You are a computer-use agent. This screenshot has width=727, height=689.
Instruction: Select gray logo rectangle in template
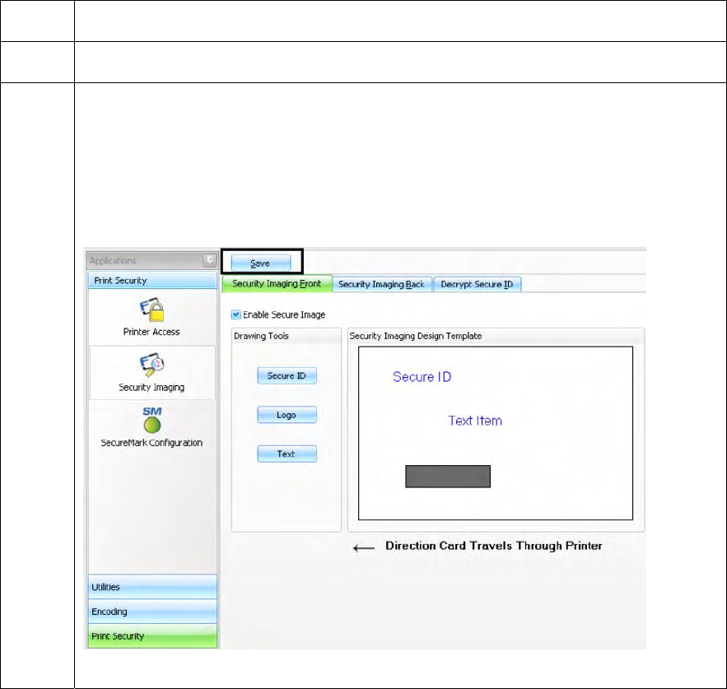(x=448, y=476)
